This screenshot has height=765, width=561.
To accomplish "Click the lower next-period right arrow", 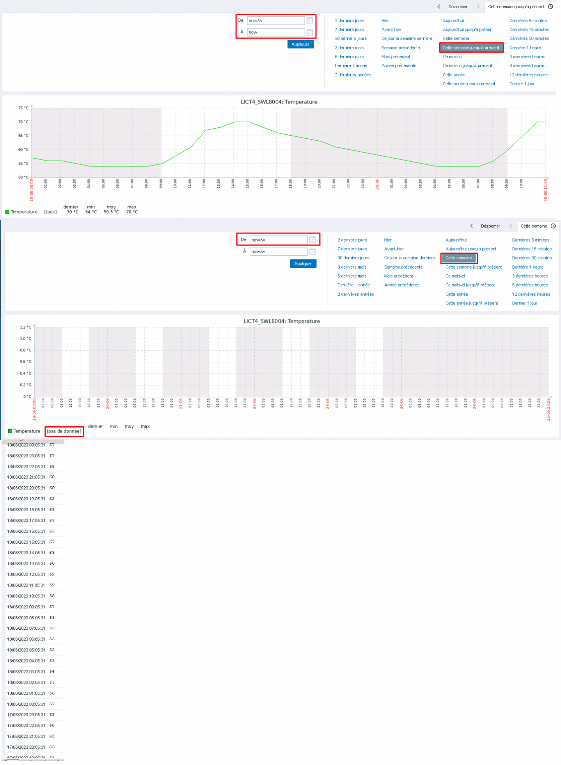I will click(x=511, y=226).
